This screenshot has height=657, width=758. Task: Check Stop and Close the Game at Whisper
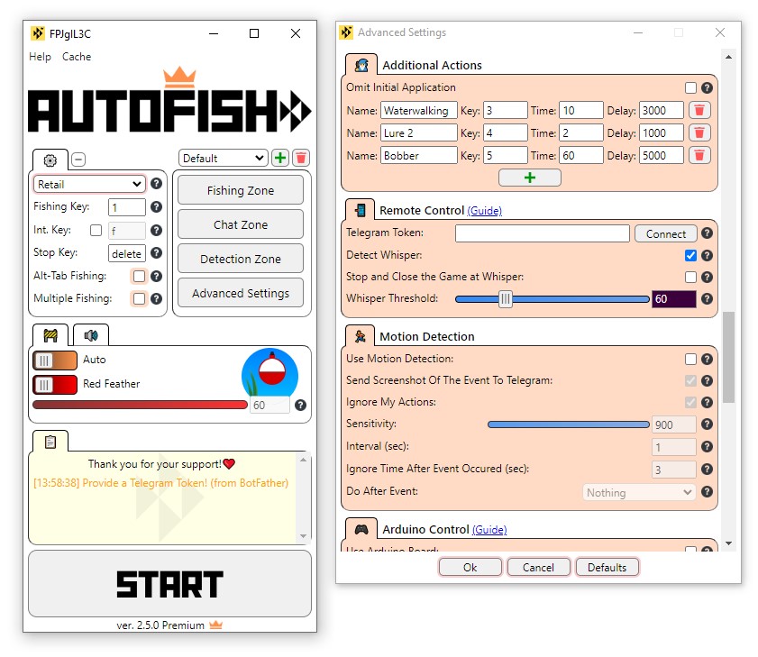(690, 277)
